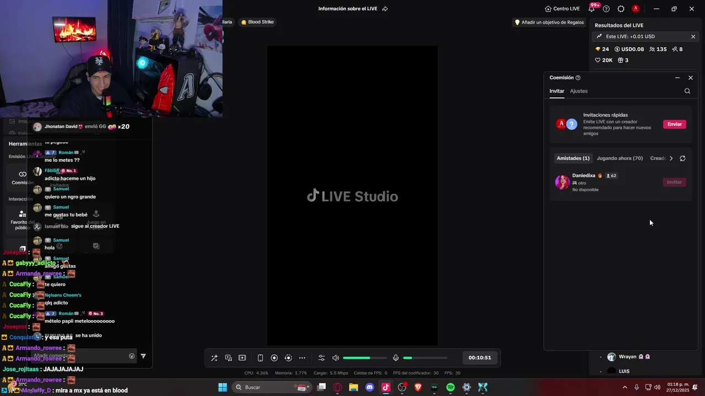Select the partially hidden Creadores tab
The width and height of the screenshot is (705, 396).
click(658, 158)
